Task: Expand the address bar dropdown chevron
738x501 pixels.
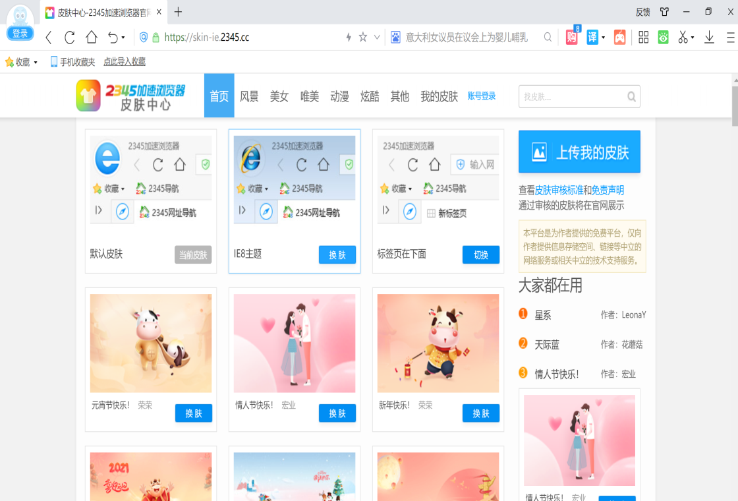Action: click(377, 37)
